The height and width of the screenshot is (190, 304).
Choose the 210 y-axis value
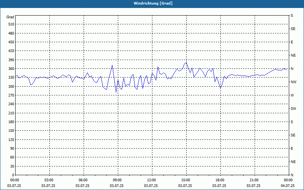pyautogui.click(x=11, y=113)
